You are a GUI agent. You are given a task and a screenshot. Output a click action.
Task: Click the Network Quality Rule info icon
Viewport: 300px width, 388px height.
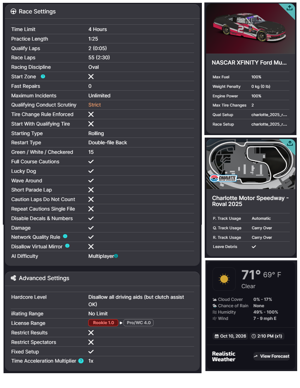(x=65, y=237)
